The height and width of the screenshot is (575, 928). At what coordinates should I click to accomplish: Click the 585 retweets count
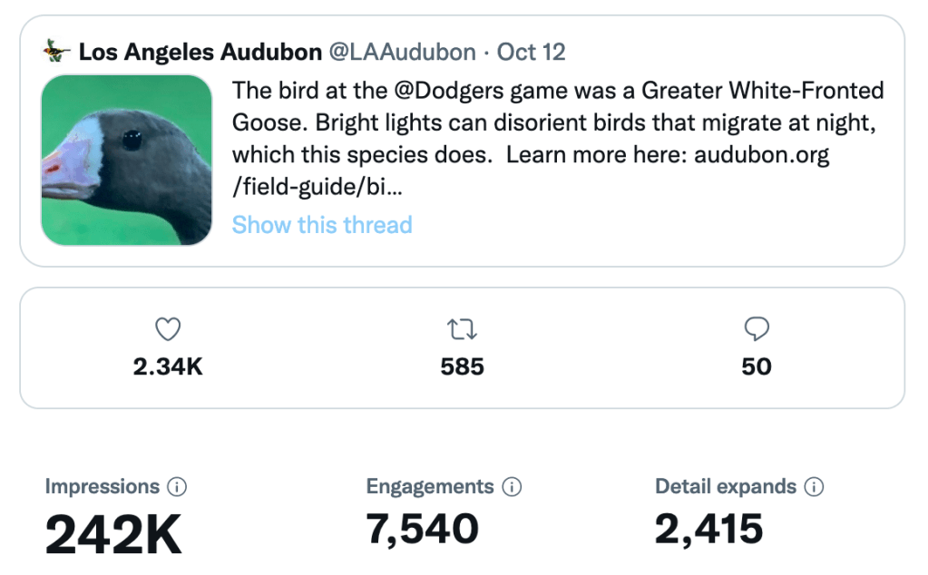click(x=463, y=366)
